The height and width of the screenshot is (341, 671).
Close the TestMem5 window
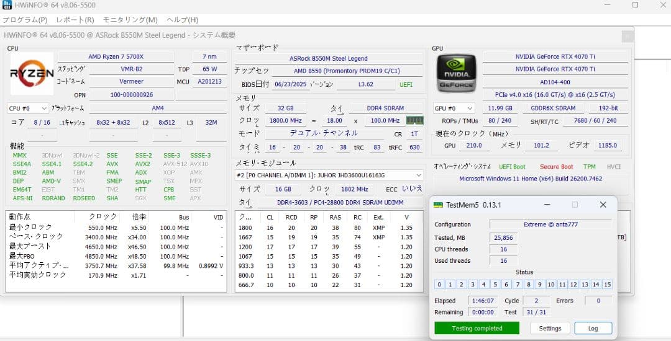(x=603, y=205)
